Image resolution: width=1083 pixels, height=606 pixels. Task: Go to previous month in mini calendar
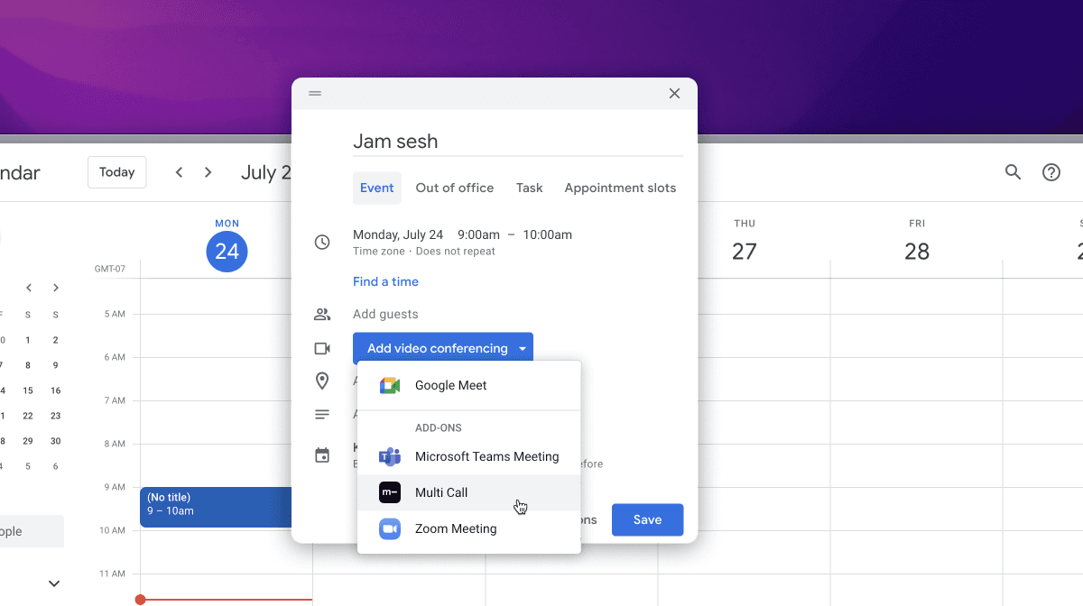pyautogui.click(x=29, y=288)
